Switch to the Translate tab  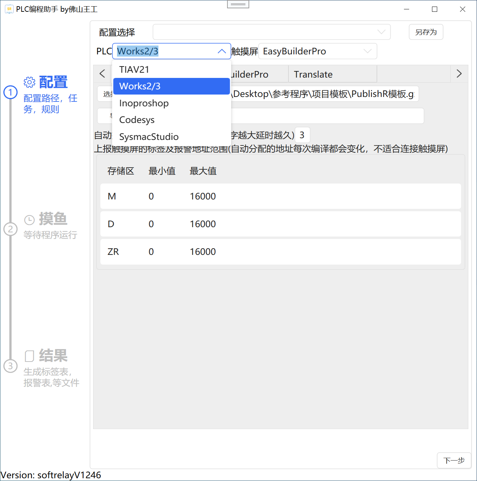tap(333, 74)
